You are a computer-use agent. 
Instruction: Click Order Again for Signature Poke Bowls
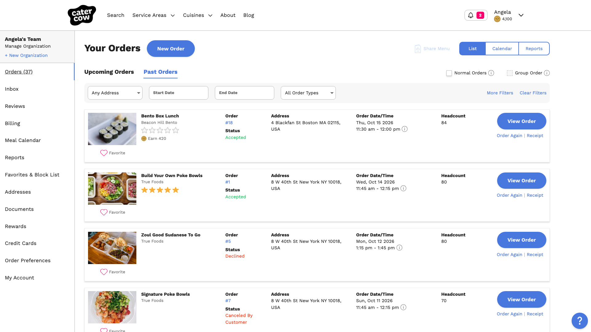tap(509, 314)
